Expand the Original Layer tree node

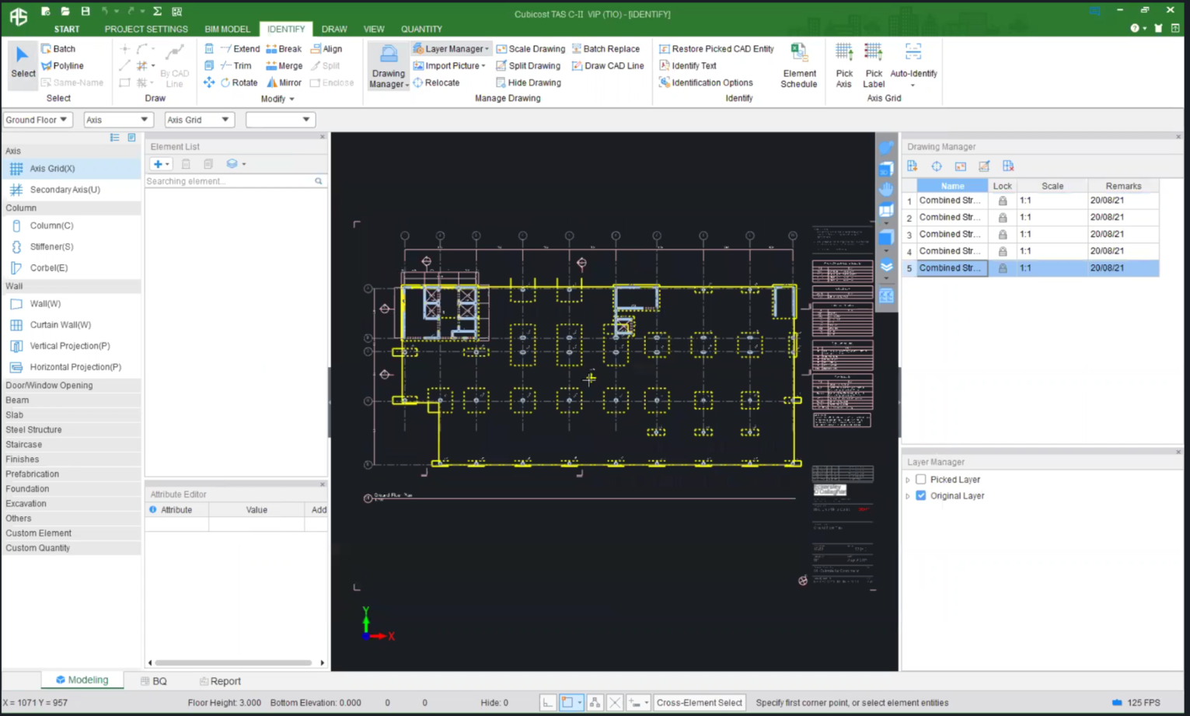coord(908,496)
